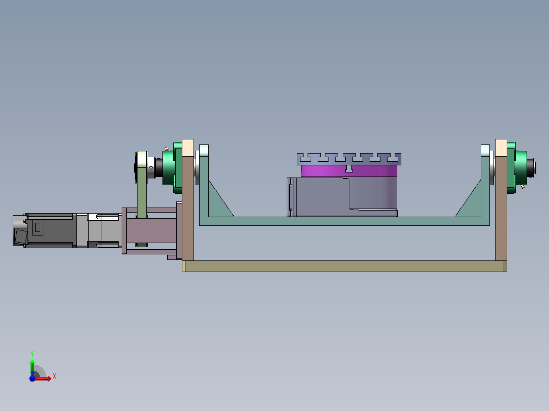Select the black shaft end on the right

[531, 167]
